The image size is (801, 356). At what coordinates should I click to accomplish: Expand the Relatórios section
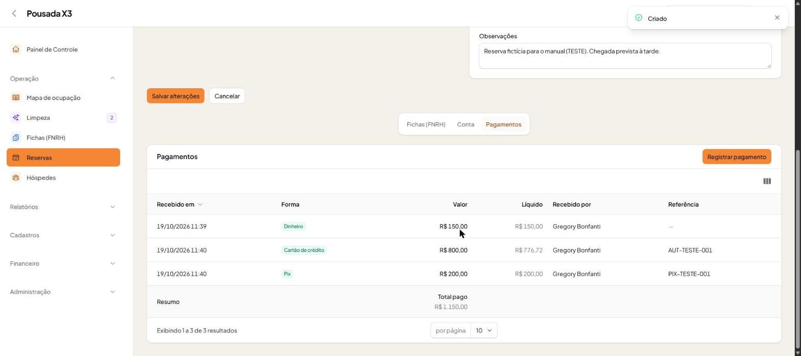(112, 207)
